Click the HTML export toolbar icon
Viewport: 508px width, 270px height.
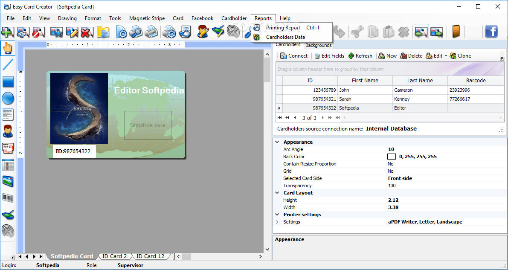click(186, 32)
